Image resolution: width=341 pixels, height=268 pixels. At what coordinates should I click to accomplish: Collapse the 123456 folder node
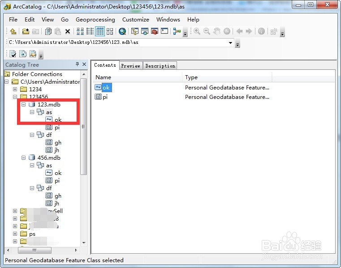click(15, 97)
